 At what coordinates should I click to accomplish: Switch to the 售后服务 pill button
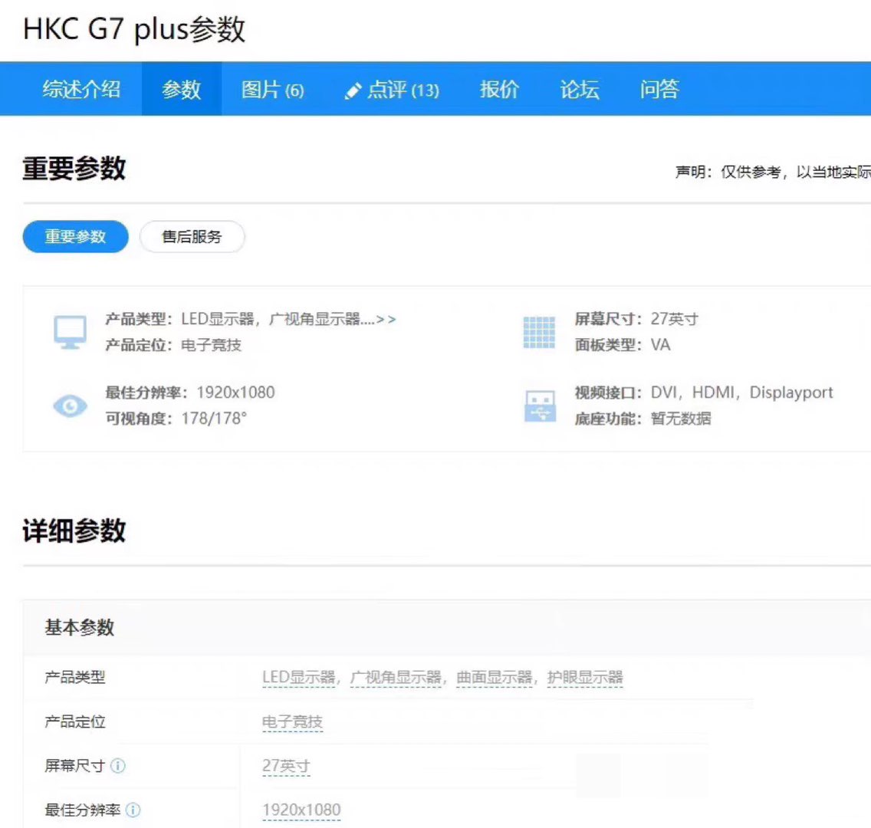(x=192, y=237)
